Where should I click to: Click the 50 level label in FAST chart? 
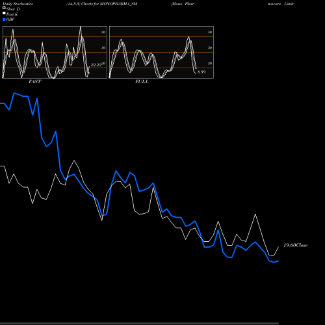coord(103,47)
